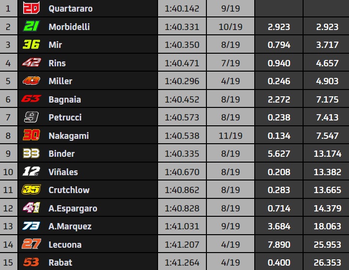Click Binder's white 33 number icon
Image resolution: width=349 pixels, height=270 pixels.
(31, 153)
